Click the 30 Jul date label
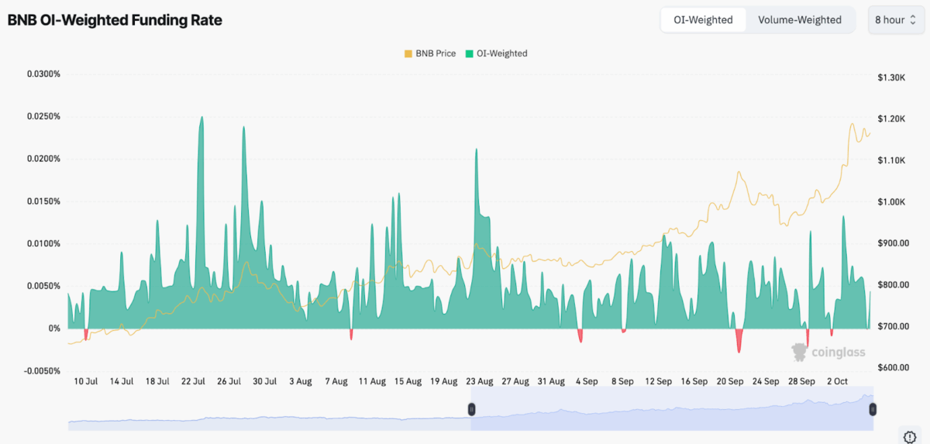The image size is (930, 444). coord(265,381)
